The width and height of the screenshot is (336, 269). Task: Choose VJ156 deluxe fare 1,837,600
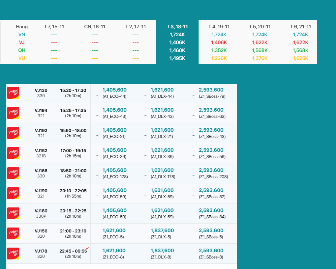click(162, 230)
